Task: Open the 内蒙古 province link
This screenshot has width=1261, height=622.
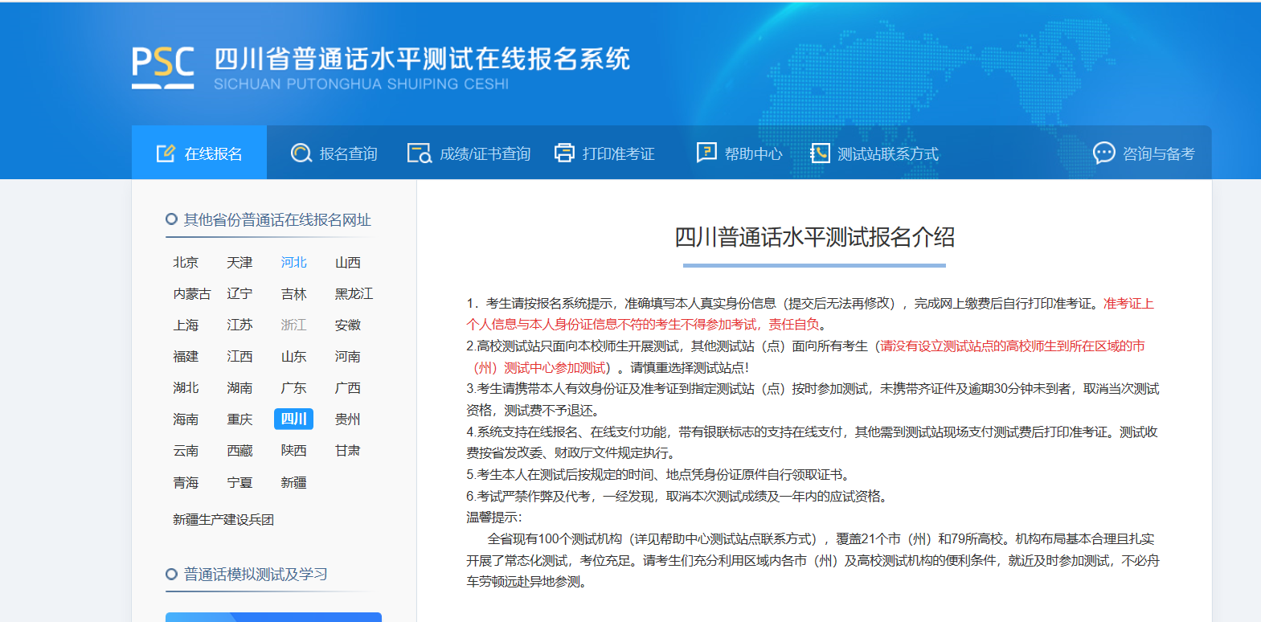Action: pyautogui.click(x=192, y=294)
